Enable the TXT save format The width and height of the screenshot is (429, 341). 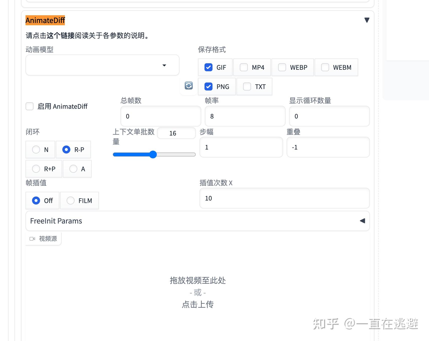click(247, 86)
